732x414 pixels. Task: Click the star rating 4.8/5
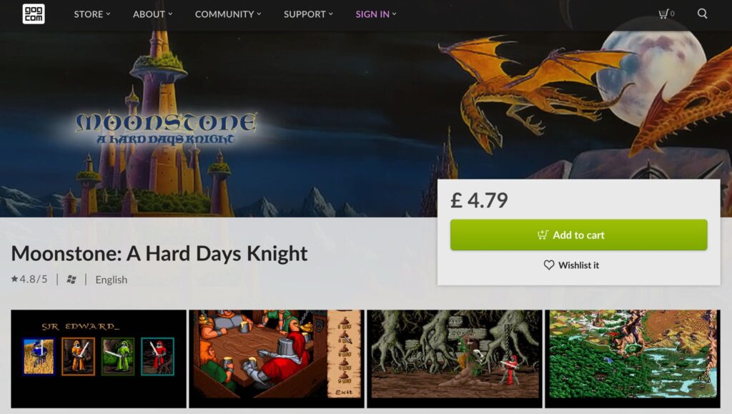click(29, 279)
